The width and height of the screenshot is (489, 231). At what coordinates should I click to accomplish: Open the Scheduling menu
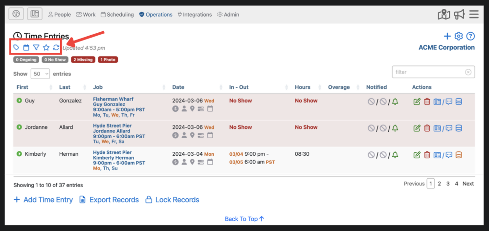[x=117, y=15]
